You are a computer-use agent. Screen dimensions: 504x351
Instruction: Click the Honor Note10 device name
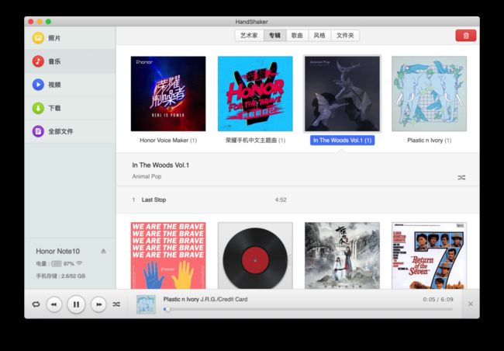(x=58, y=251)
